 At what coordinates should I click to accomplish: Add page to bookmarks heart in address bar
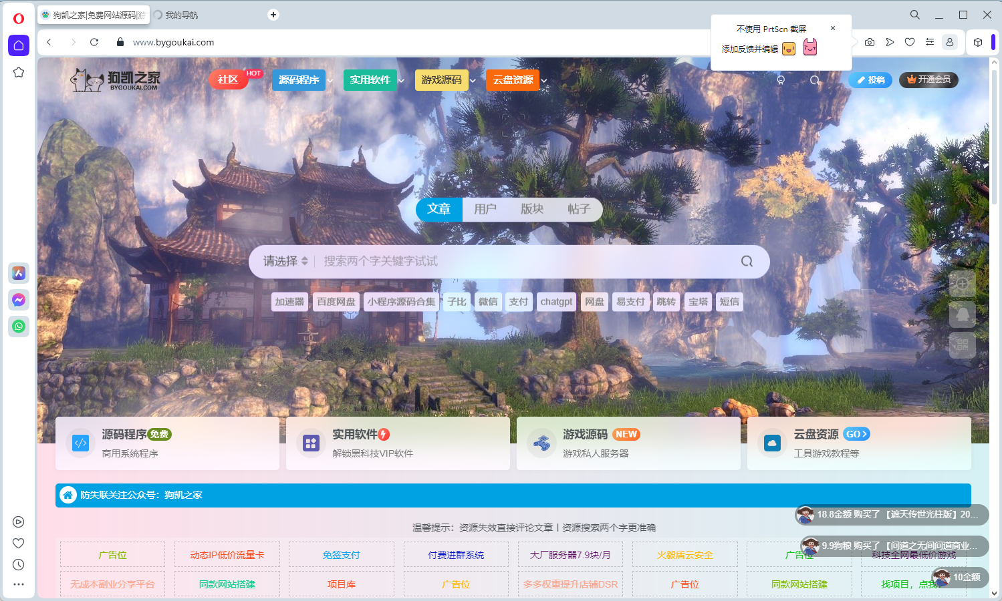pos(910,42)
